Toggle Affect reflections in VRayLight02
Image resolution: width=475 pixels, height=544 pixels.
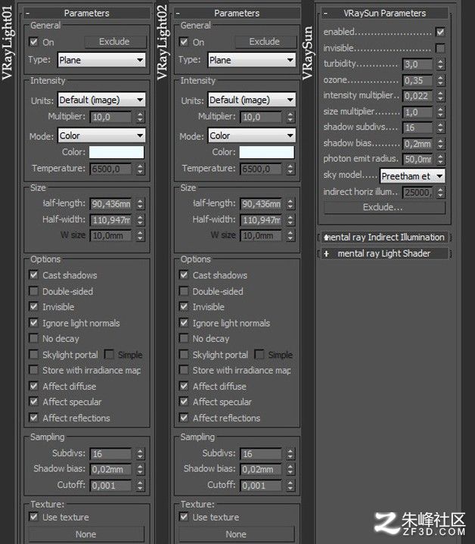[184, 418]
